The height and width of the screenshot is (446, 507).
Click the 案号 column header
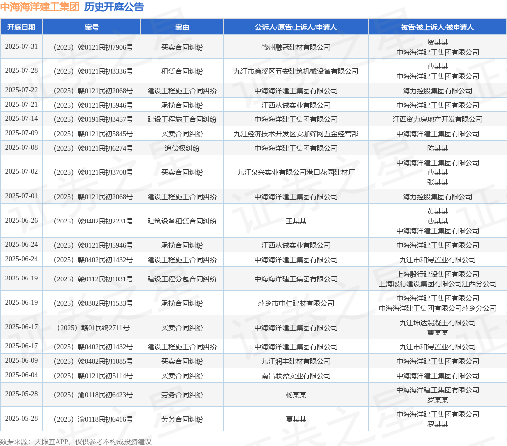(x=92, y=27)
